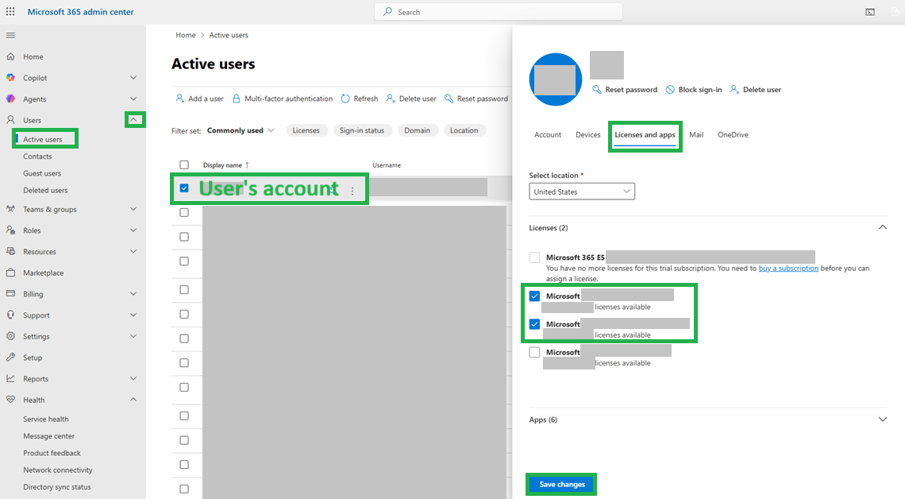Viewport: 905px width, 499px height.
Task: Open Service health under Health
Action: click(x=45, y=420)
